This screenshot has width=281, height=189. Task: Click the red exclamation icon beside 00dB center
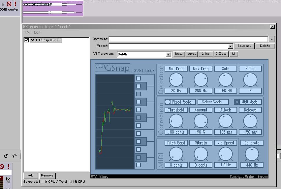[15, 4]
